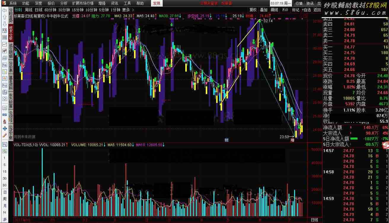
Task: Click the N period button in left strip
Action: 4,213
